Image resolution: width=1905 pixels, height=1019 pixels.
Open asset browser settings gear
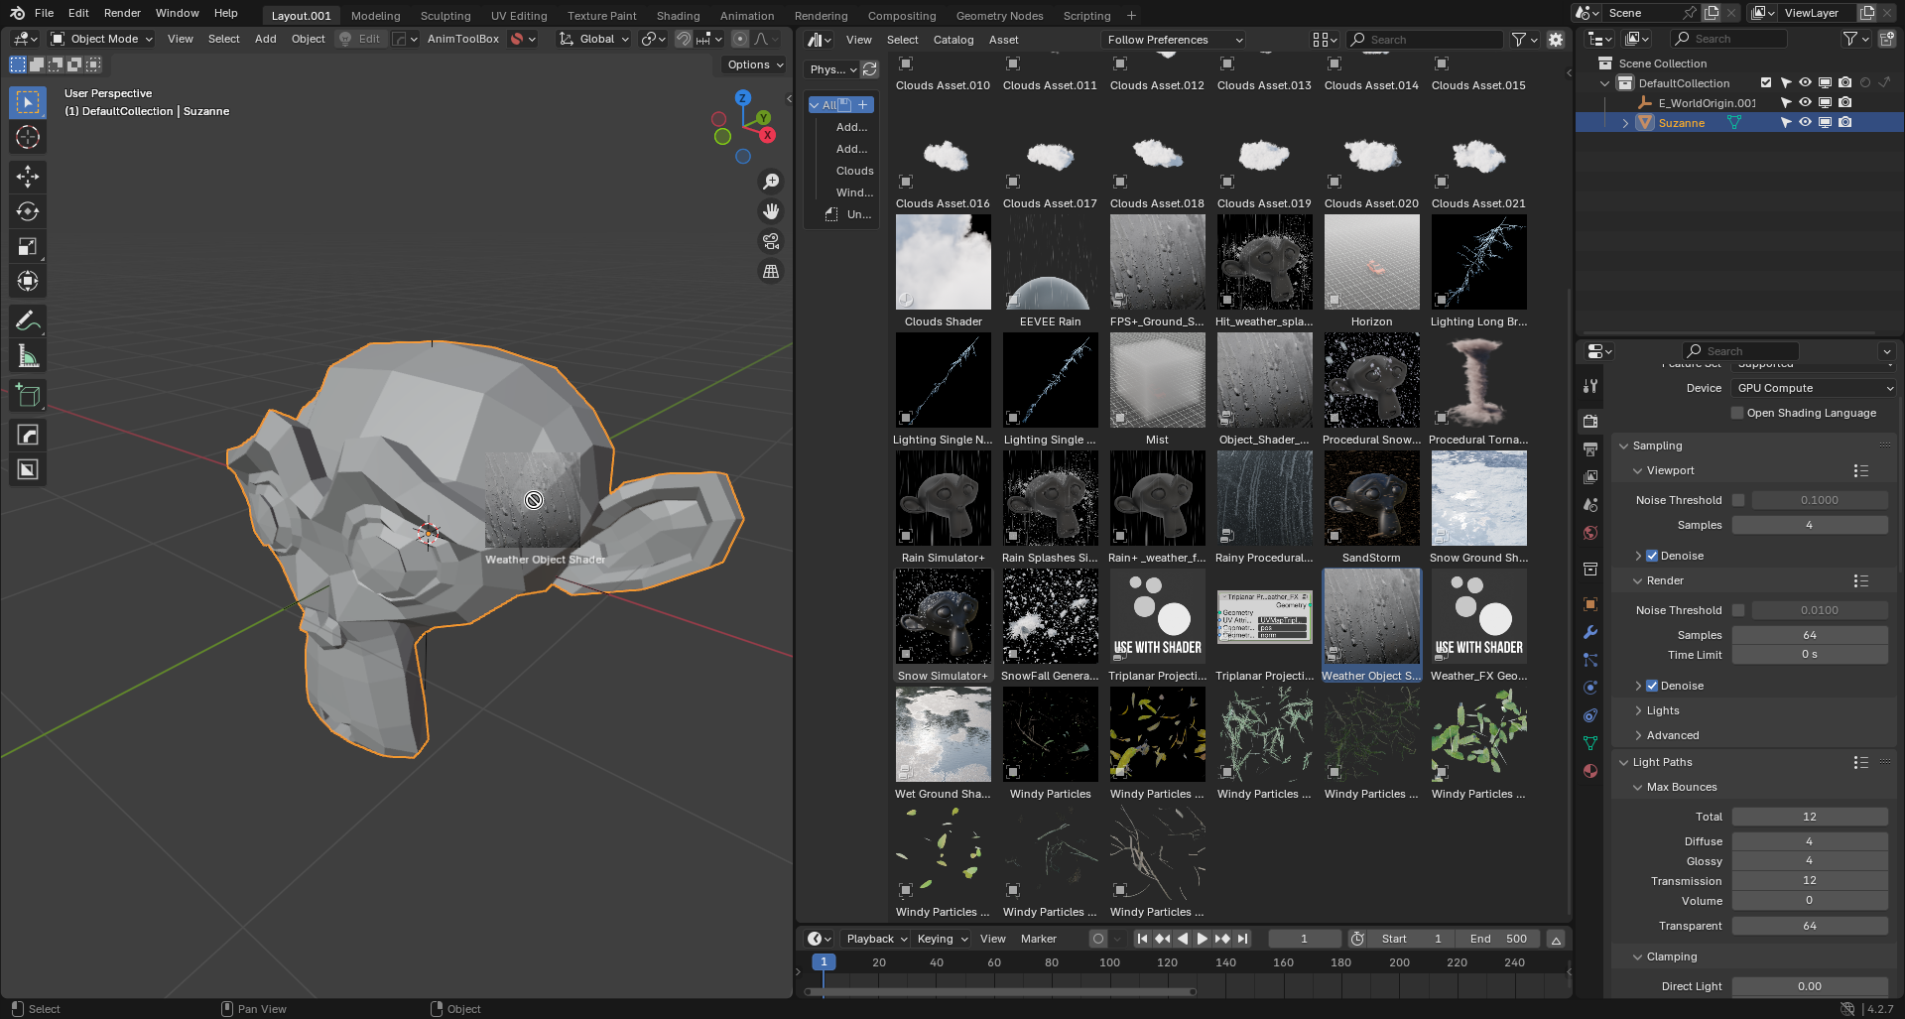click(1556, 40)
